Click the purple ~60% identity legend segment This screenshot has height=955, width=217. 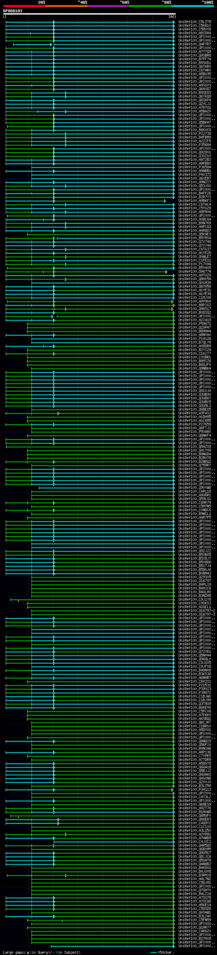click(108, 6)
